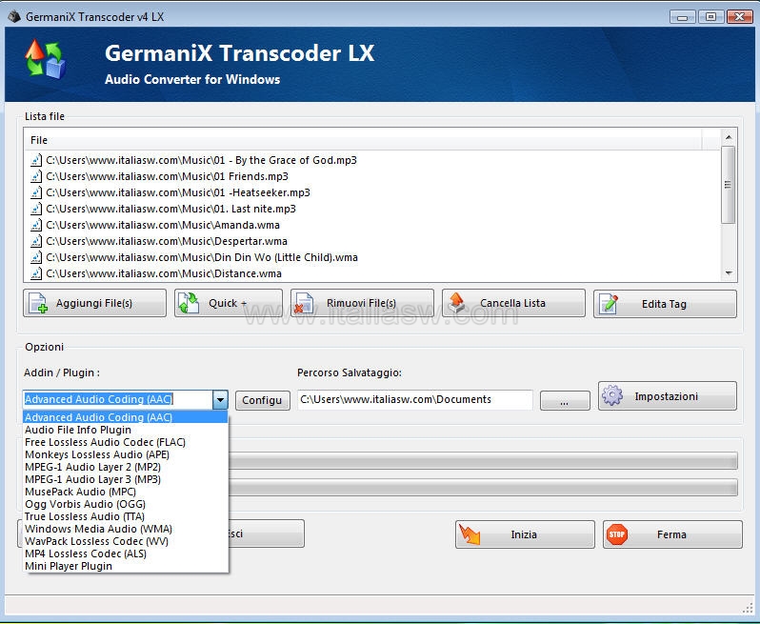Click file icon beside Last nite.mp3
Viewport: 760px width, 624px height.
[x=36, y=209]
